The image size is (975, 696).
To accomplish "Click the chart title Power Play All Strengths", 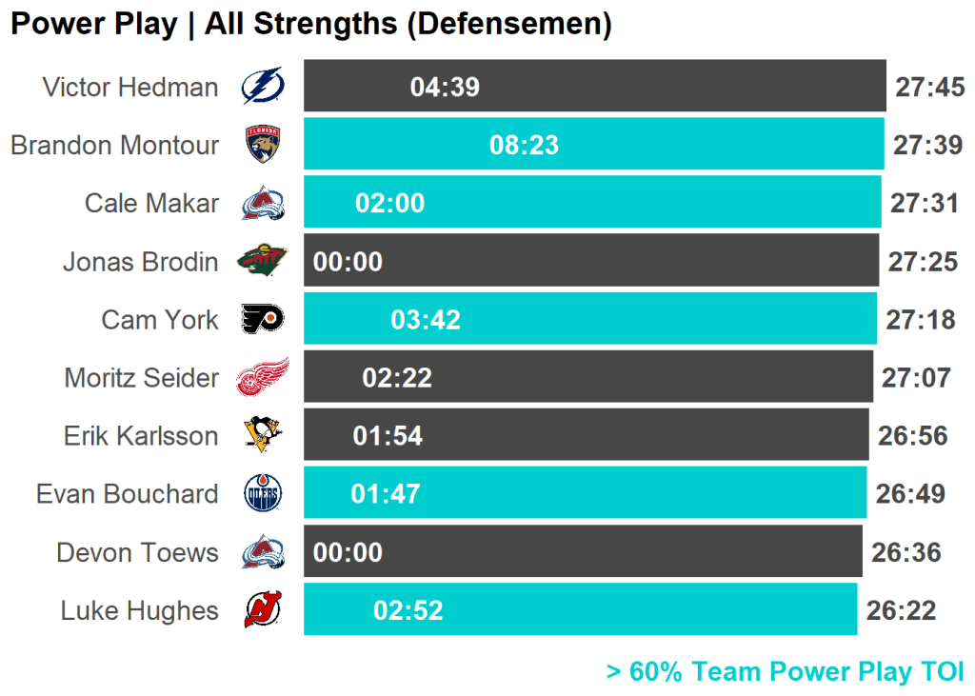I will click(x=310, y=25).
